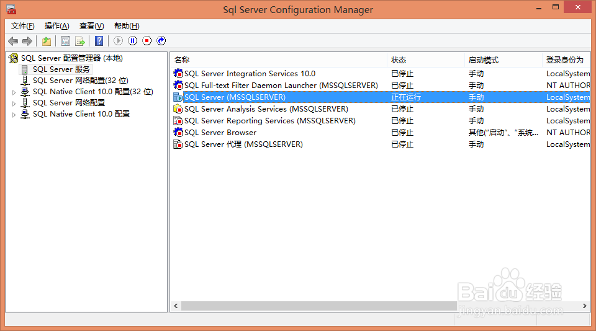Select the SQL Server (MSSQLSERVER) service name

point(235,97)
